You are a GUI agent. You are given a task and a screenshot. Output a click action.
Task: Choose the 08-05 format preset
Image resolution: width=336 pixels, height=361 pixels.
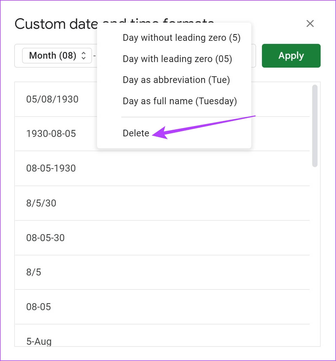pyautogui.click(x=39, y=307)
